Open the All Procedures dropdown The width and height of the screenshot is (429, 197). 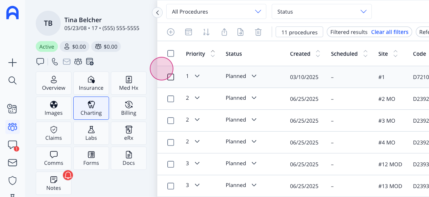[216, 11]
